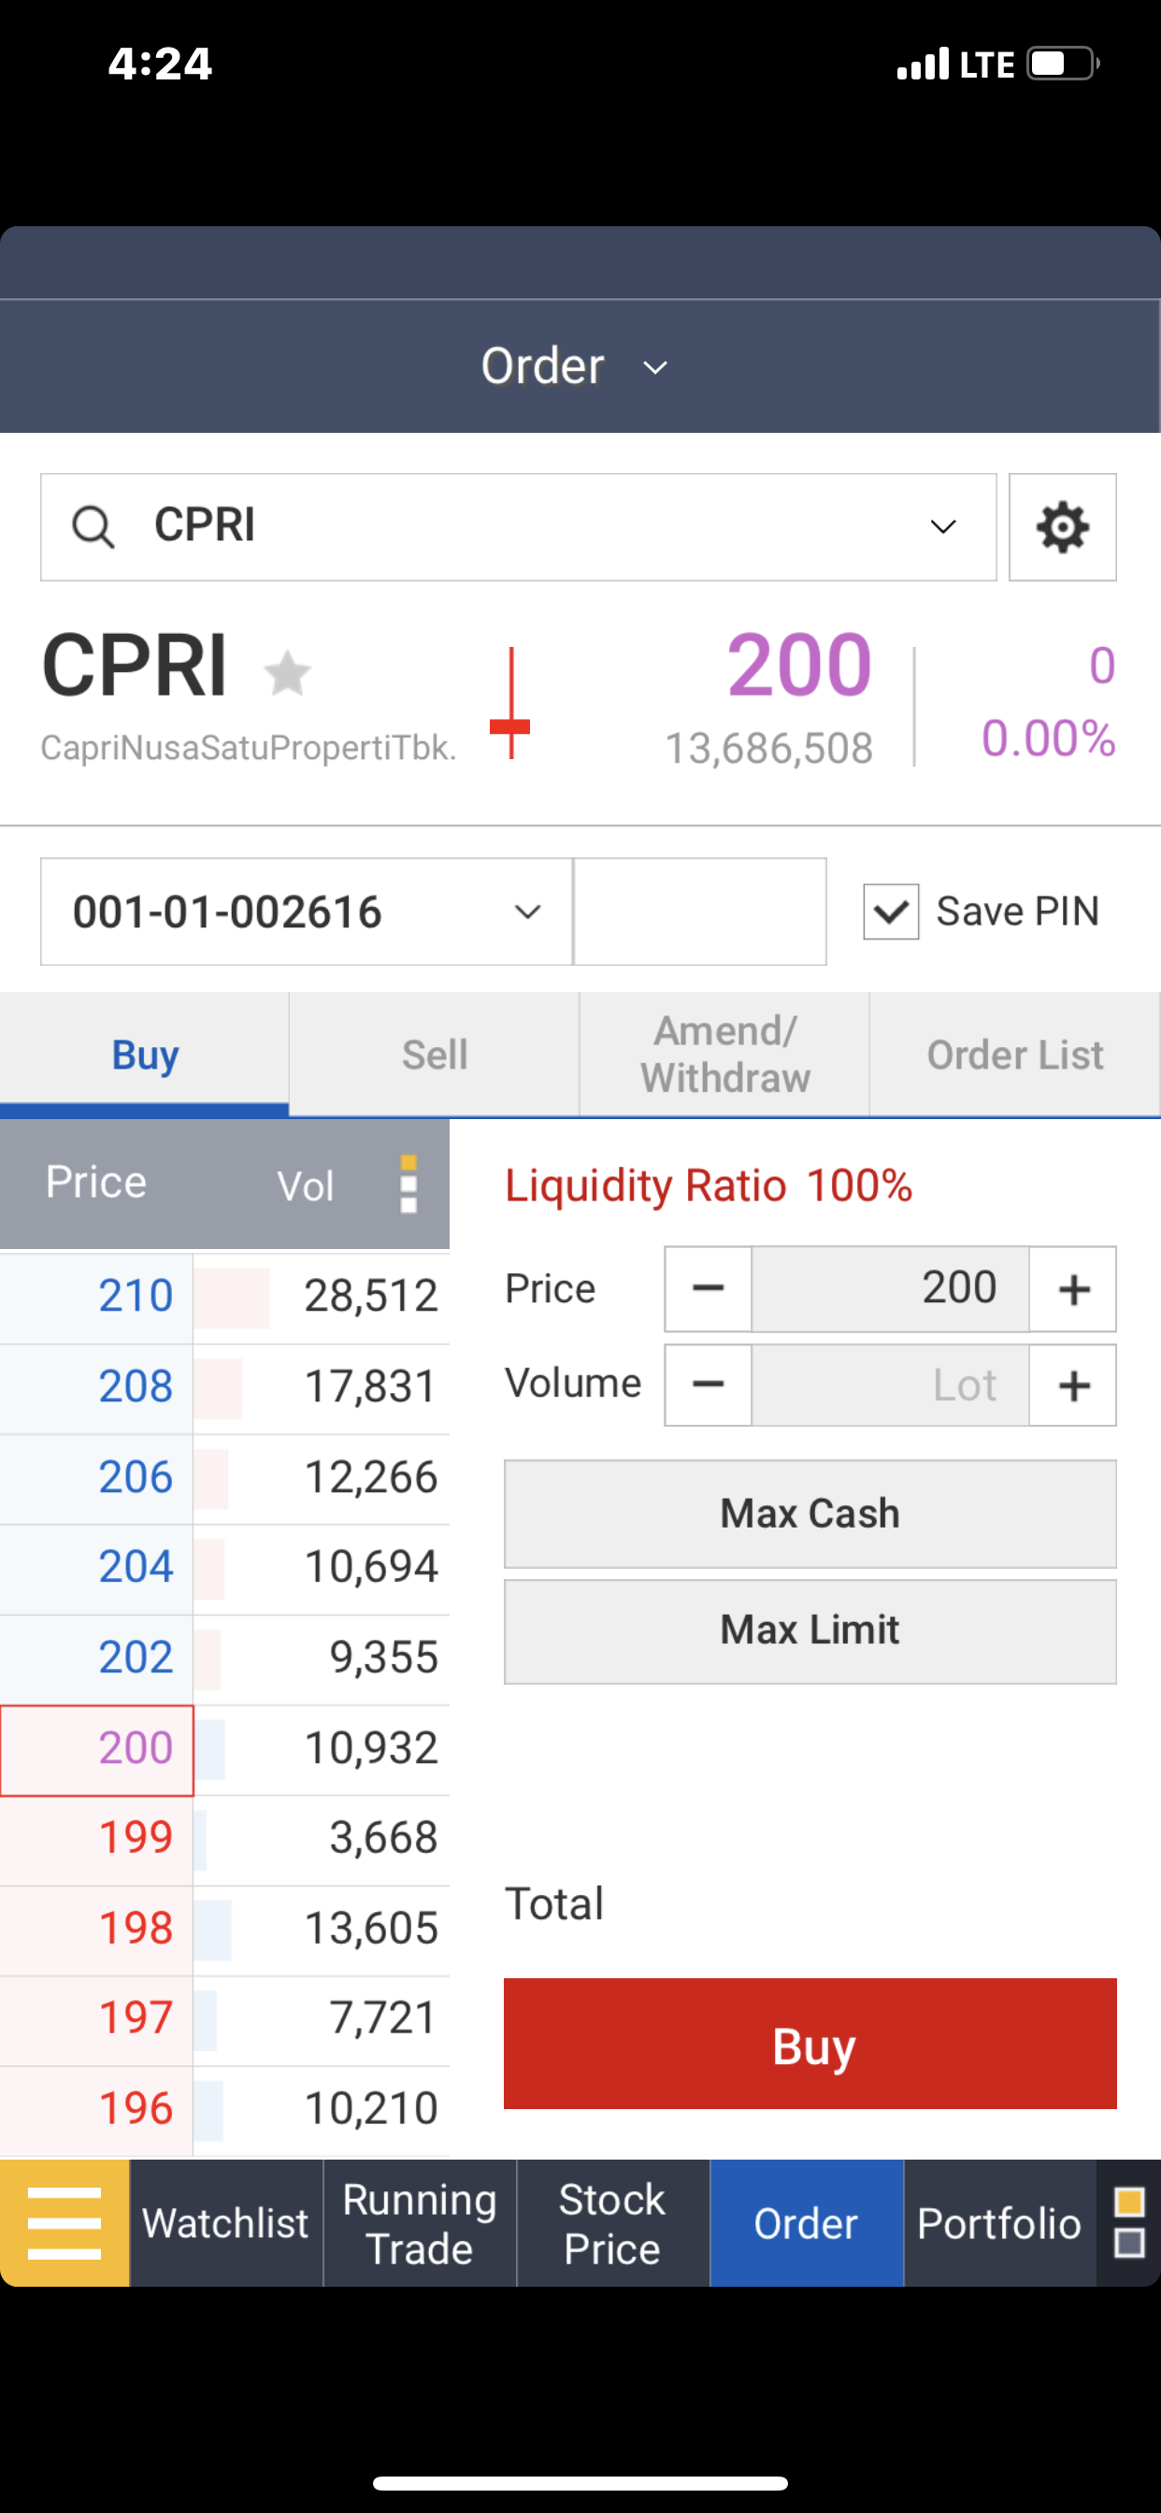Screen dimensions: 1161x2513
Task: Tap the layout squares icon beside Portfolio
Action: [1129, 2222]
